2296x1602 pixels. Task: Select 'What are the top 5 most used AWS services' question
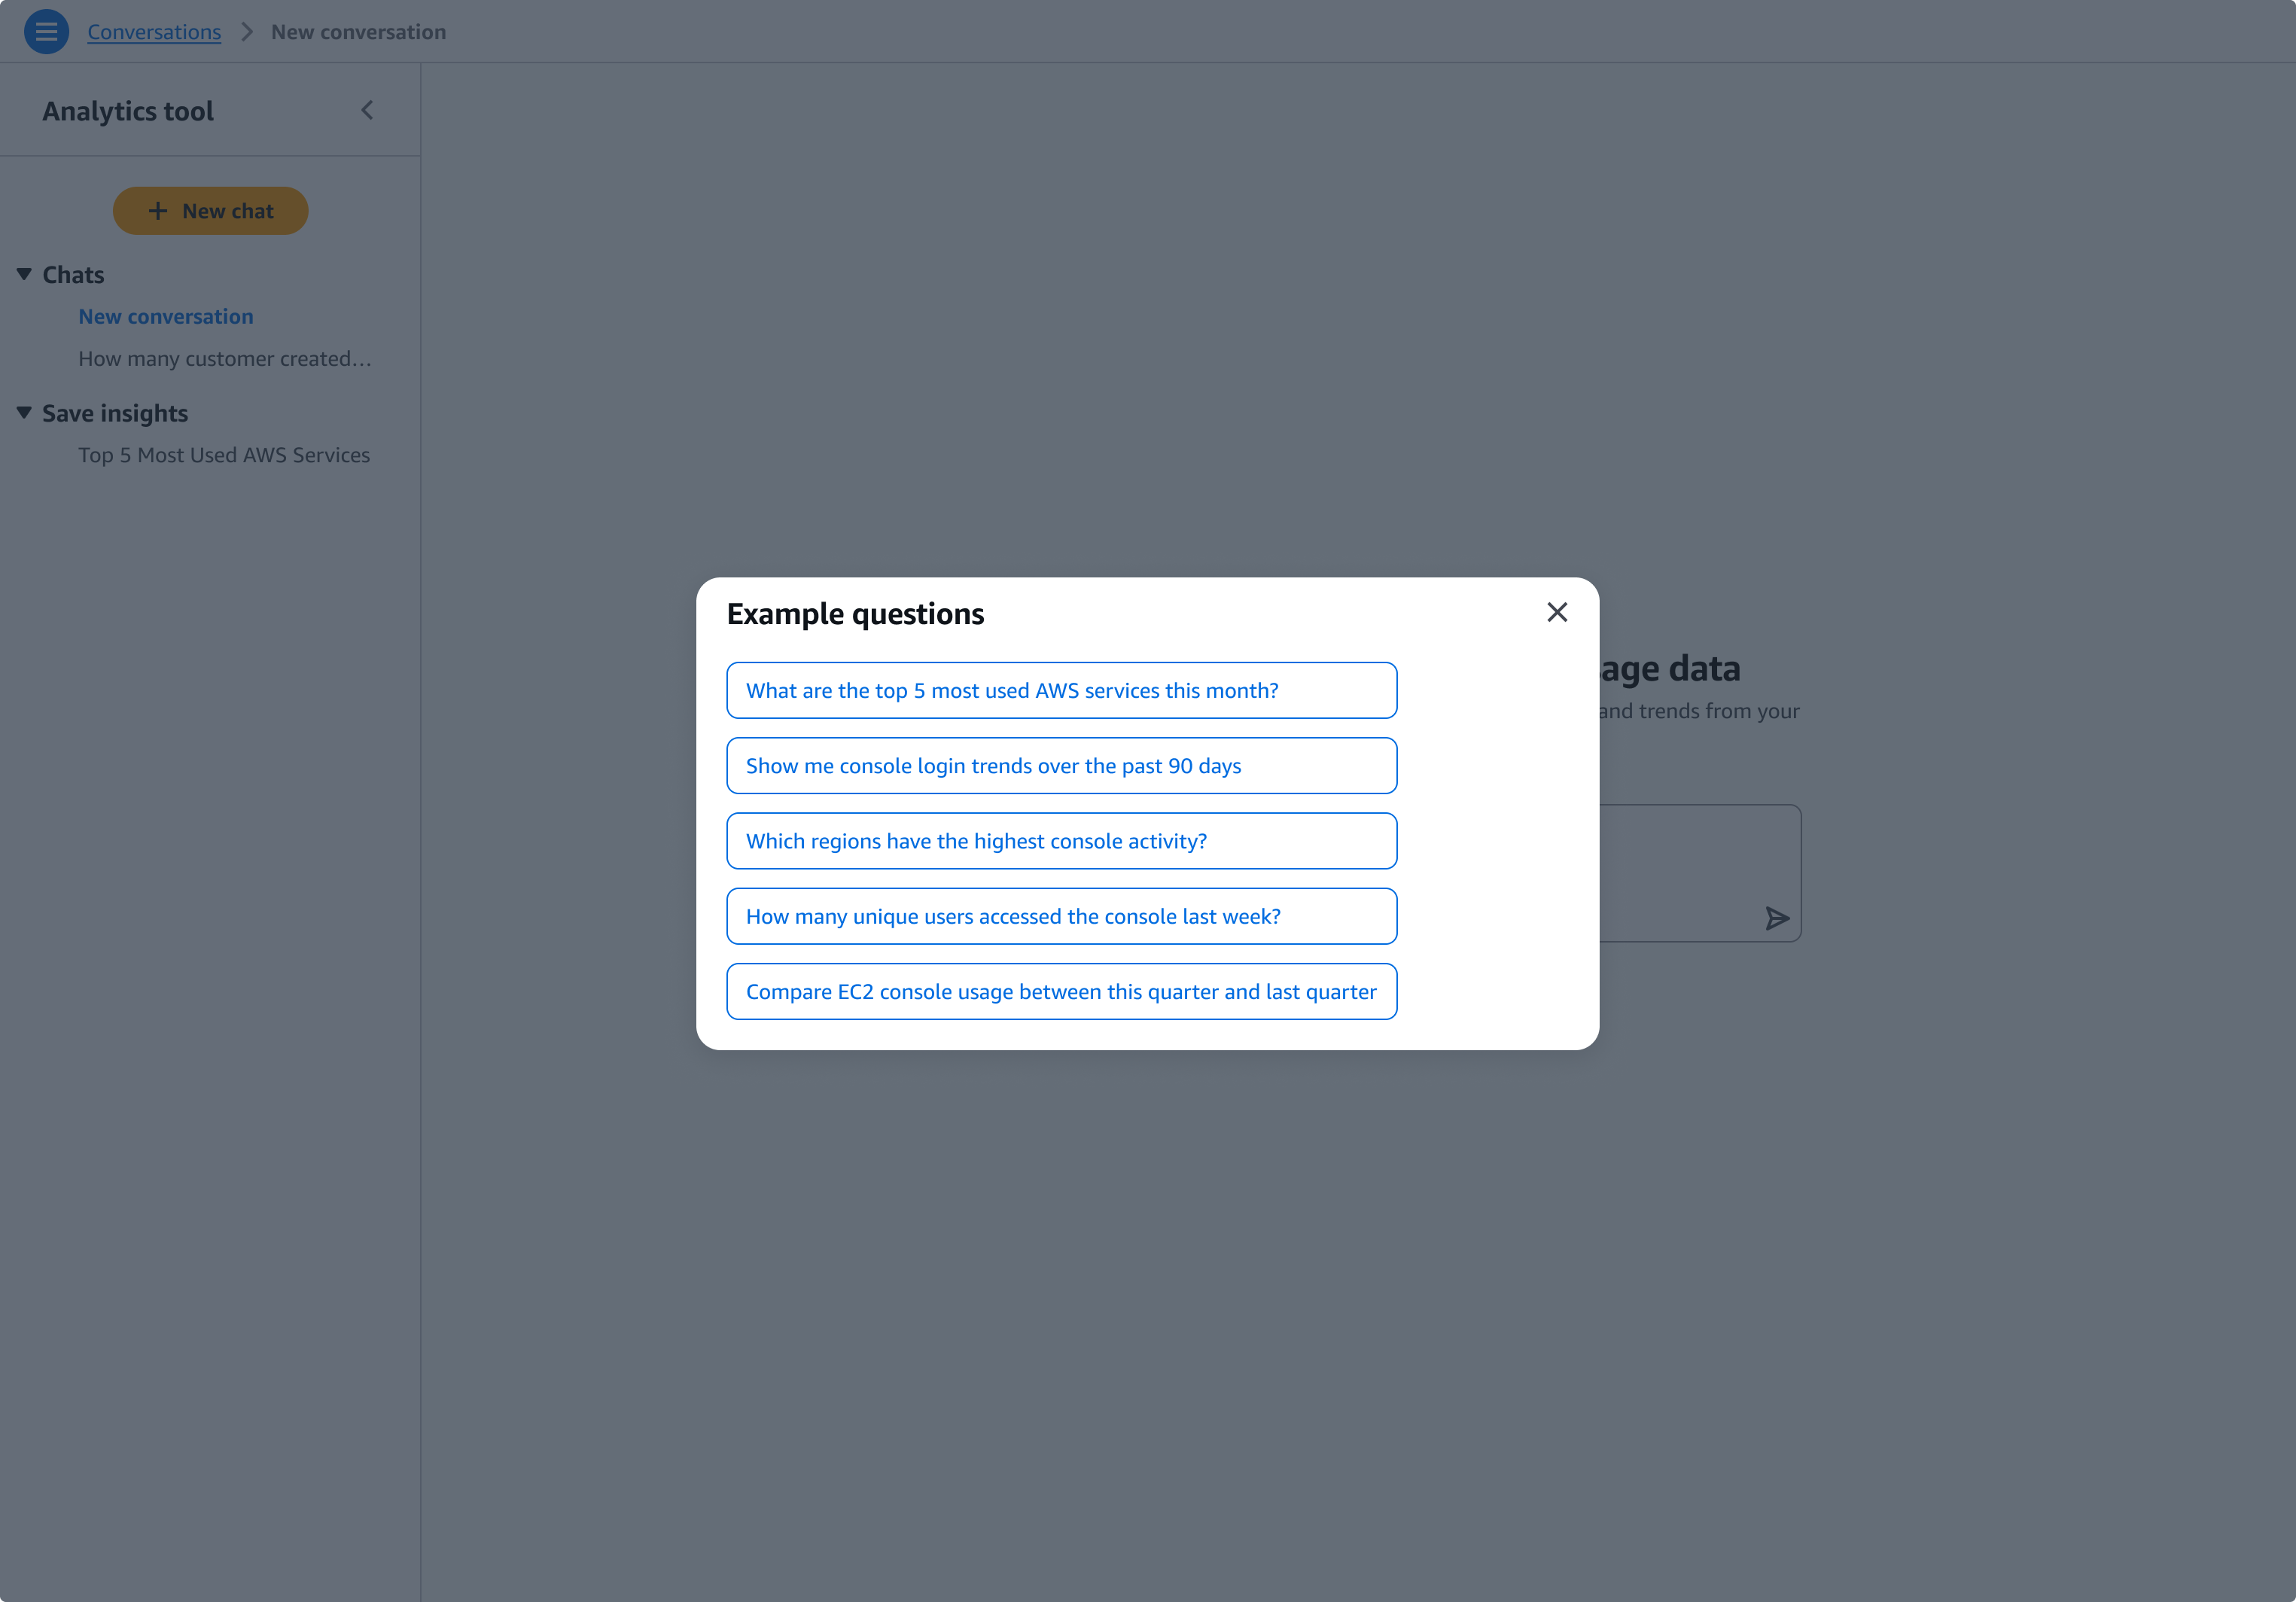click(1061, 690)
